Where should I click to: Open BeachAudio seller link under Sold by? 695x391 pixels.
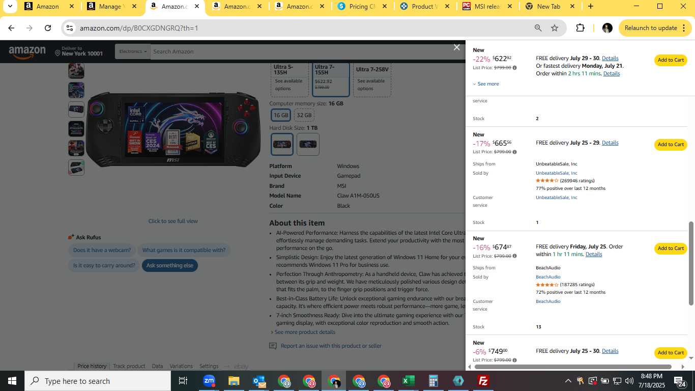[548, 277]
